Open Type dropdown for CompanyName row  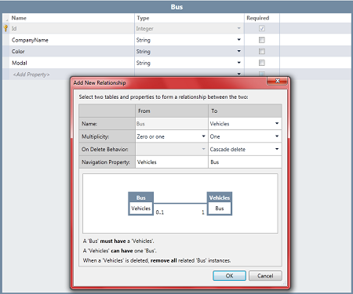(238, 40)
